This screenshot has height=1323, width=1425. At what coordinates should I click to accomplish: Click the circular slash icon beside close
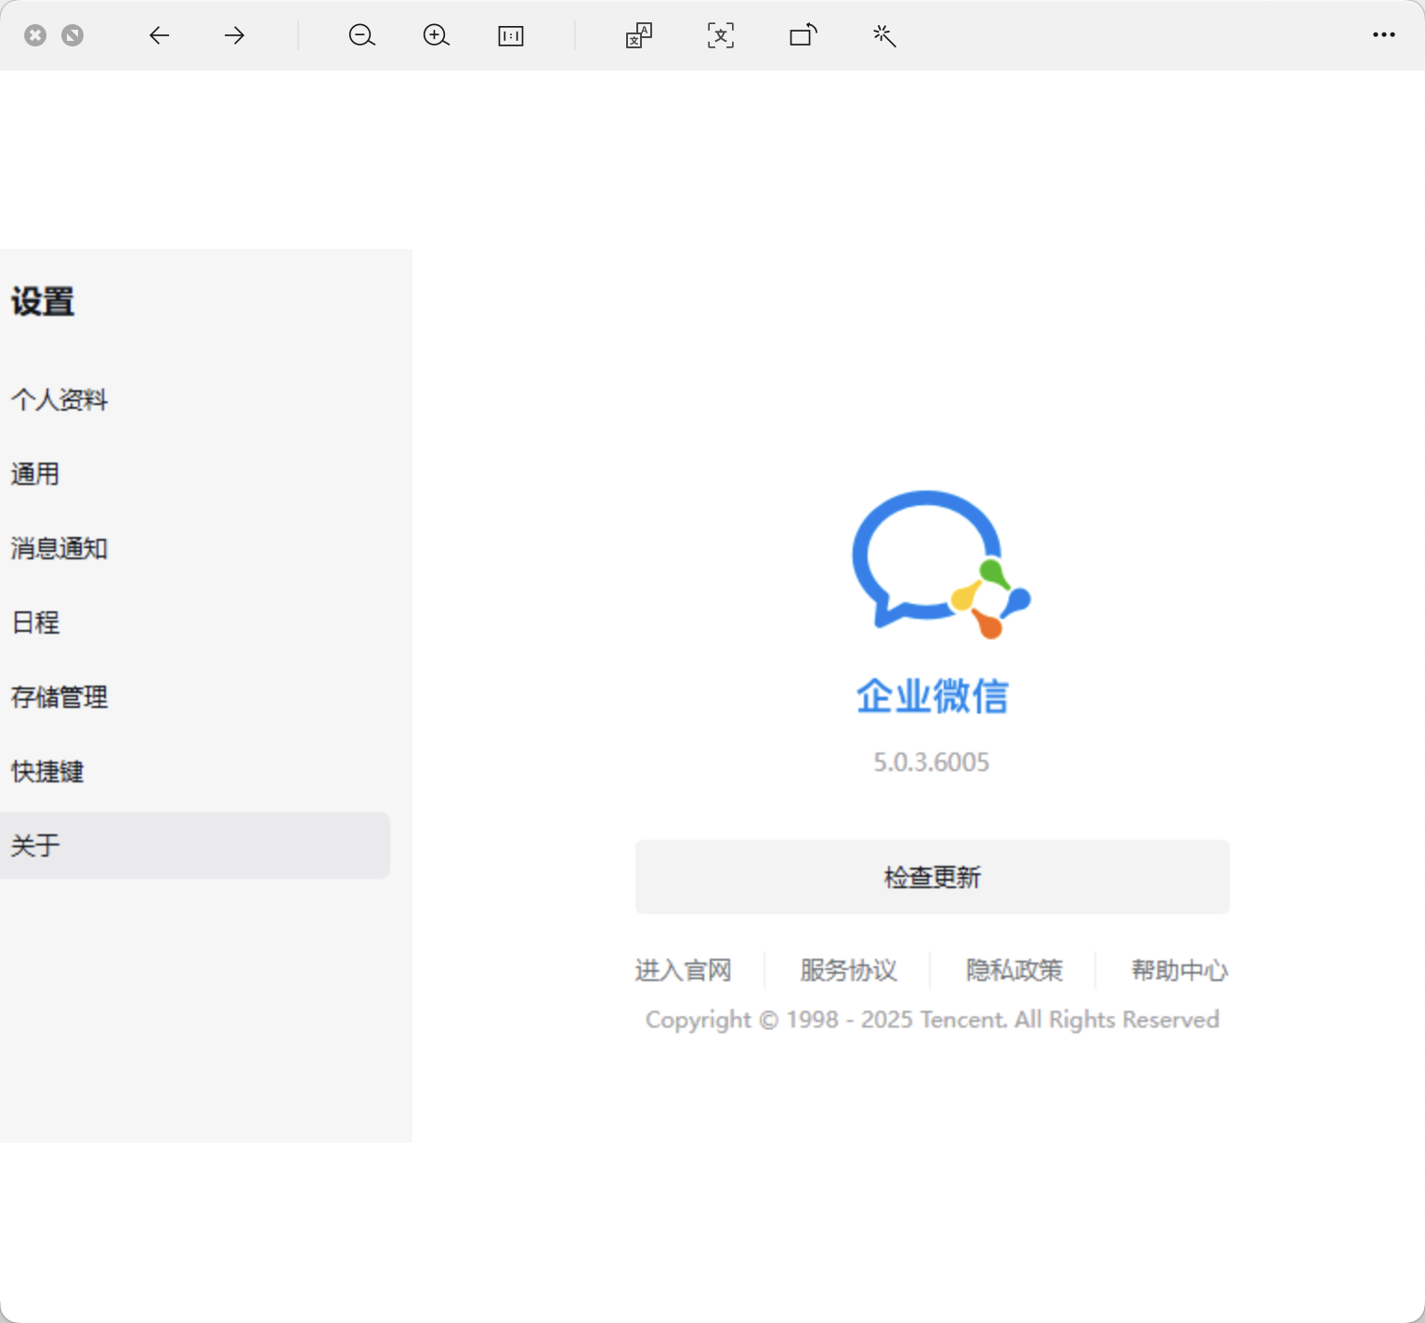click(x=72, y=35)
